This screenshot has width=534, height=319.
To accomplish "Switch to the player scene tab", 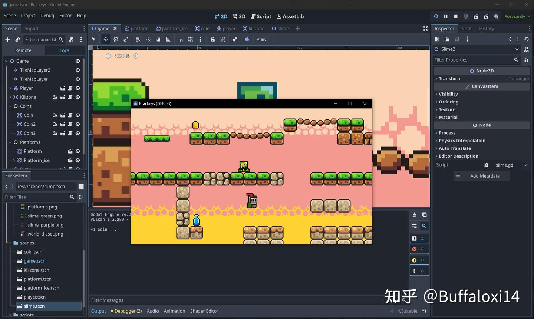I will point(226,29).
